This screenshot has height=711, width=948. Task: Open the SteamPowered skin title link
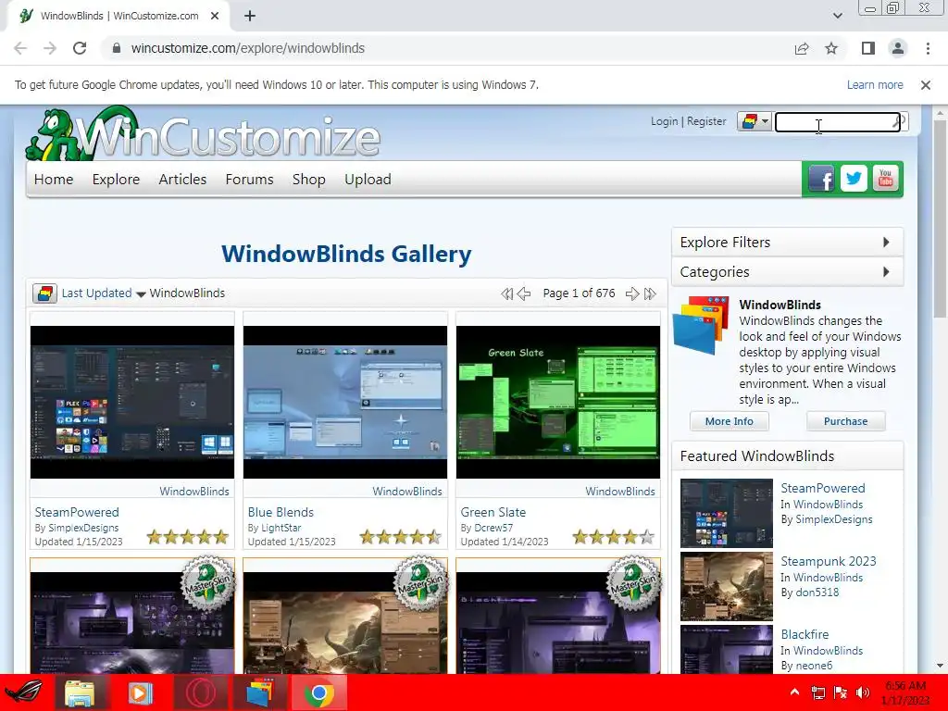pos(77,512)
